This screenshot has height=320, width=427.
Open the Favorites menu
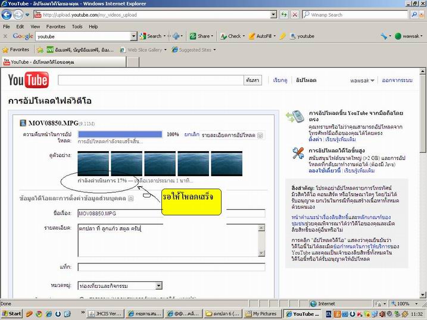click(x=55, y=27)
